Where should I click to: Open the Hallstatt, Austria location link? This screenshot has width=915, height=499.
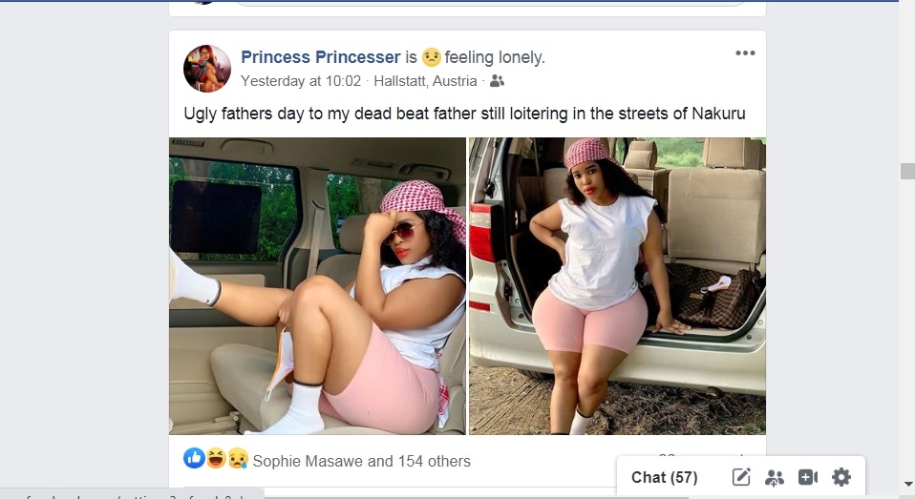click(425, 81)
